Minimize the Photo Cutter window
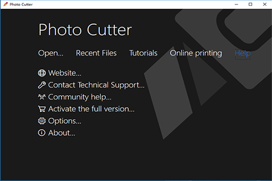This screenshot has height=181, width=272. [x=236, y=4]
